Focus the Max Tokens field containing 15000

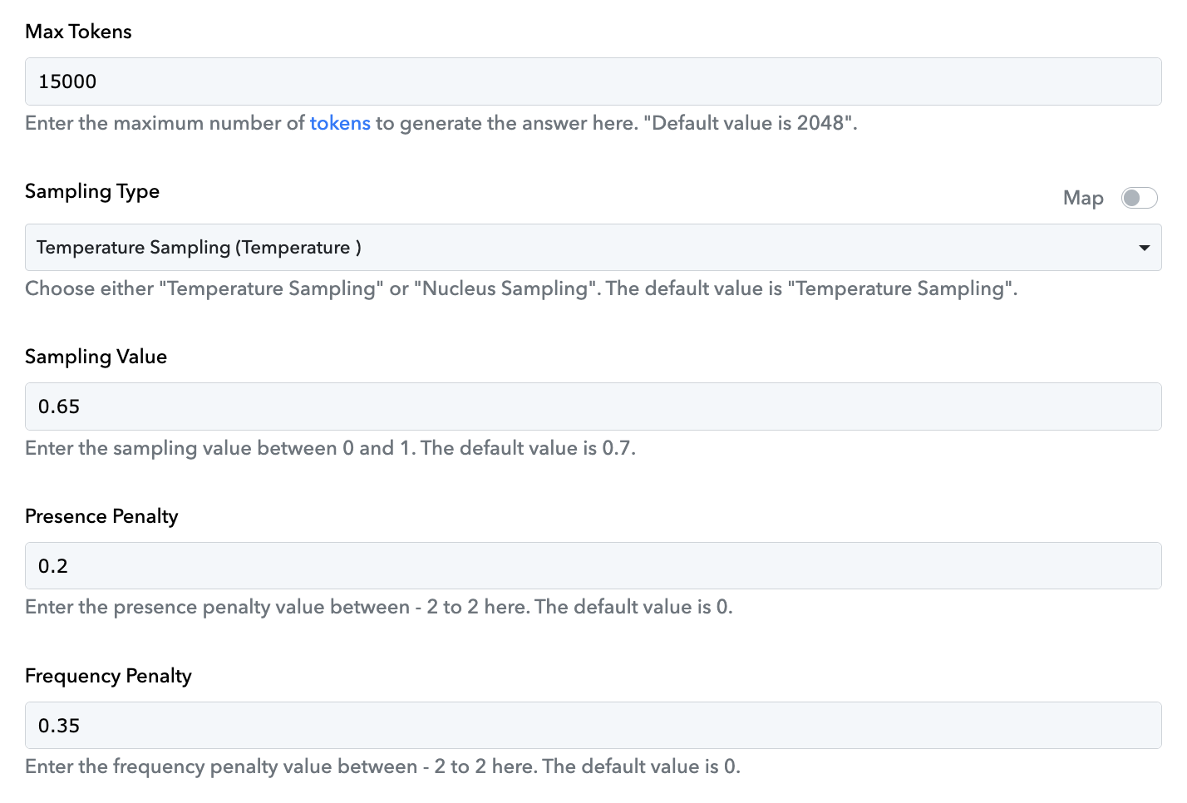pyautogui.click(x=593, y=81)
